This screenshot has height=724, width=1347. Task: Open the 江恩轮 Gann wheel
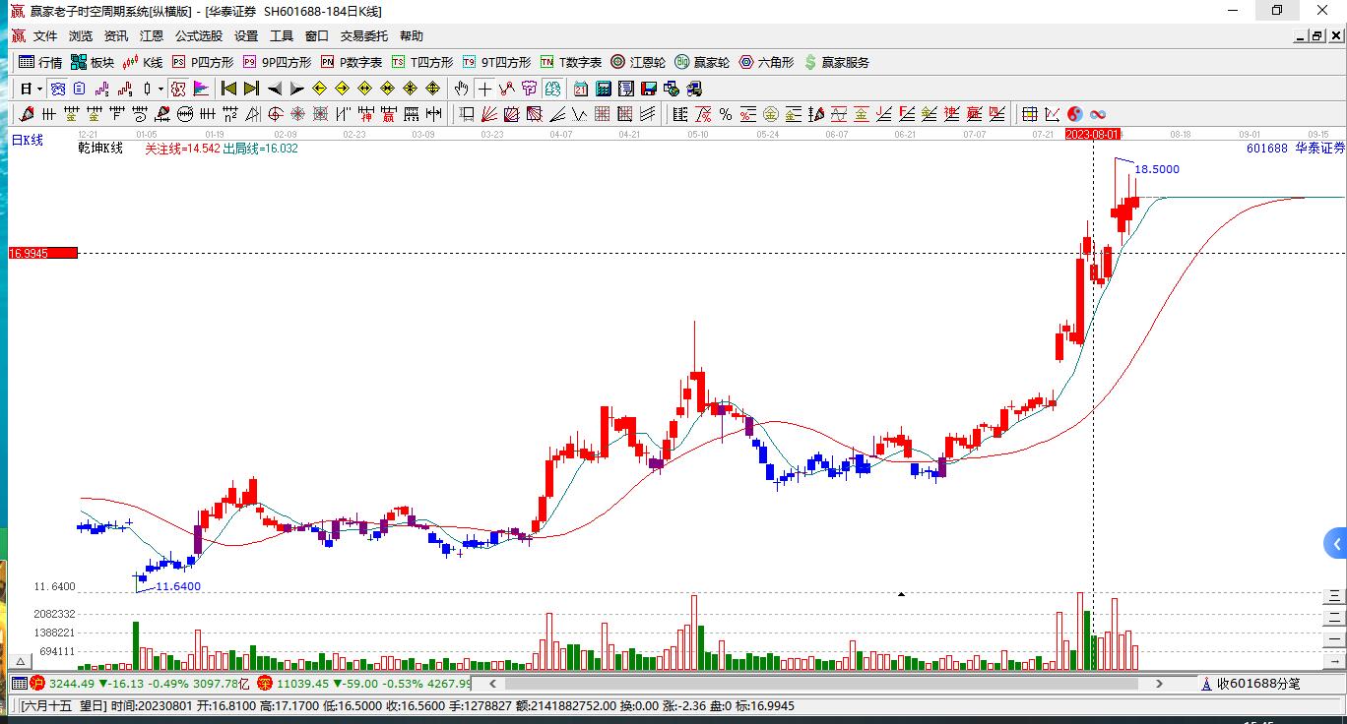[x=638, y=62]
